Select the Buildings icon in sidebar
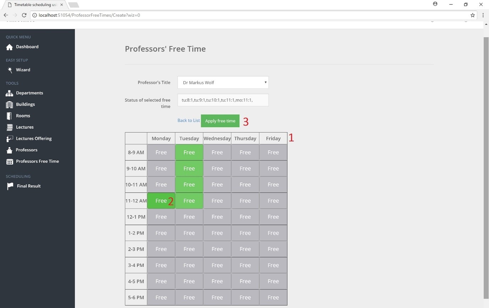This screenshot has height=308, width=489. pos(10,104)
